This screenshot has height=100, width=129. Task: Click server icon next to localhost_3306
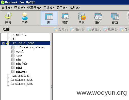point(8,80)
